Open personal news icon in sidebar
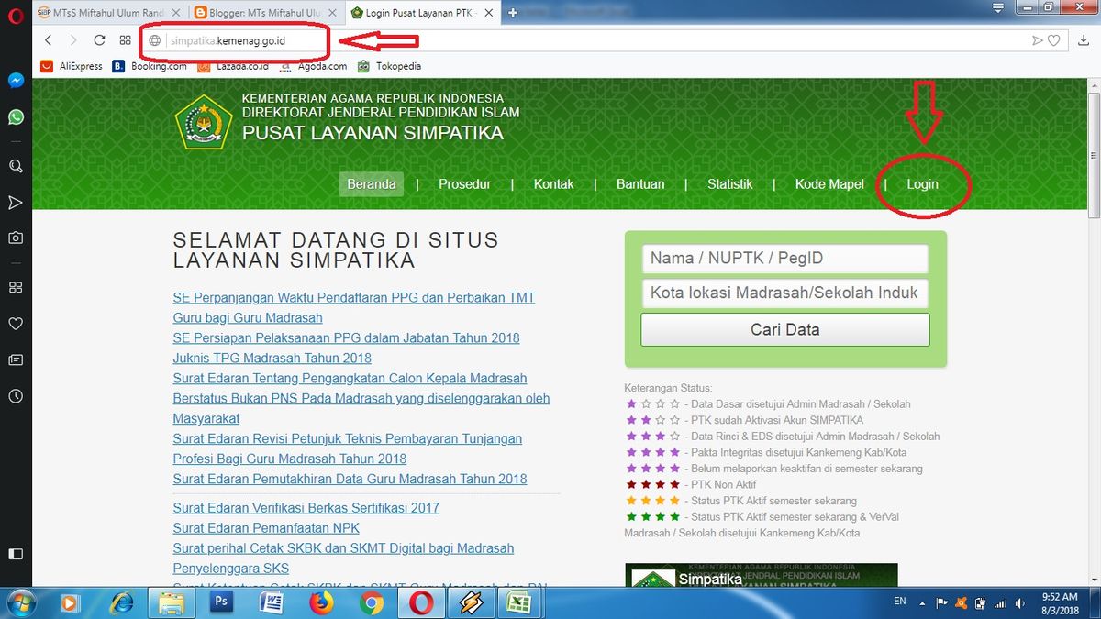 [x=16, y=359]
